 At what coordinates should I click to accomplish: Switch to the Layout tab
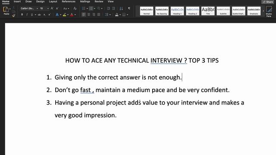[53, 2]
